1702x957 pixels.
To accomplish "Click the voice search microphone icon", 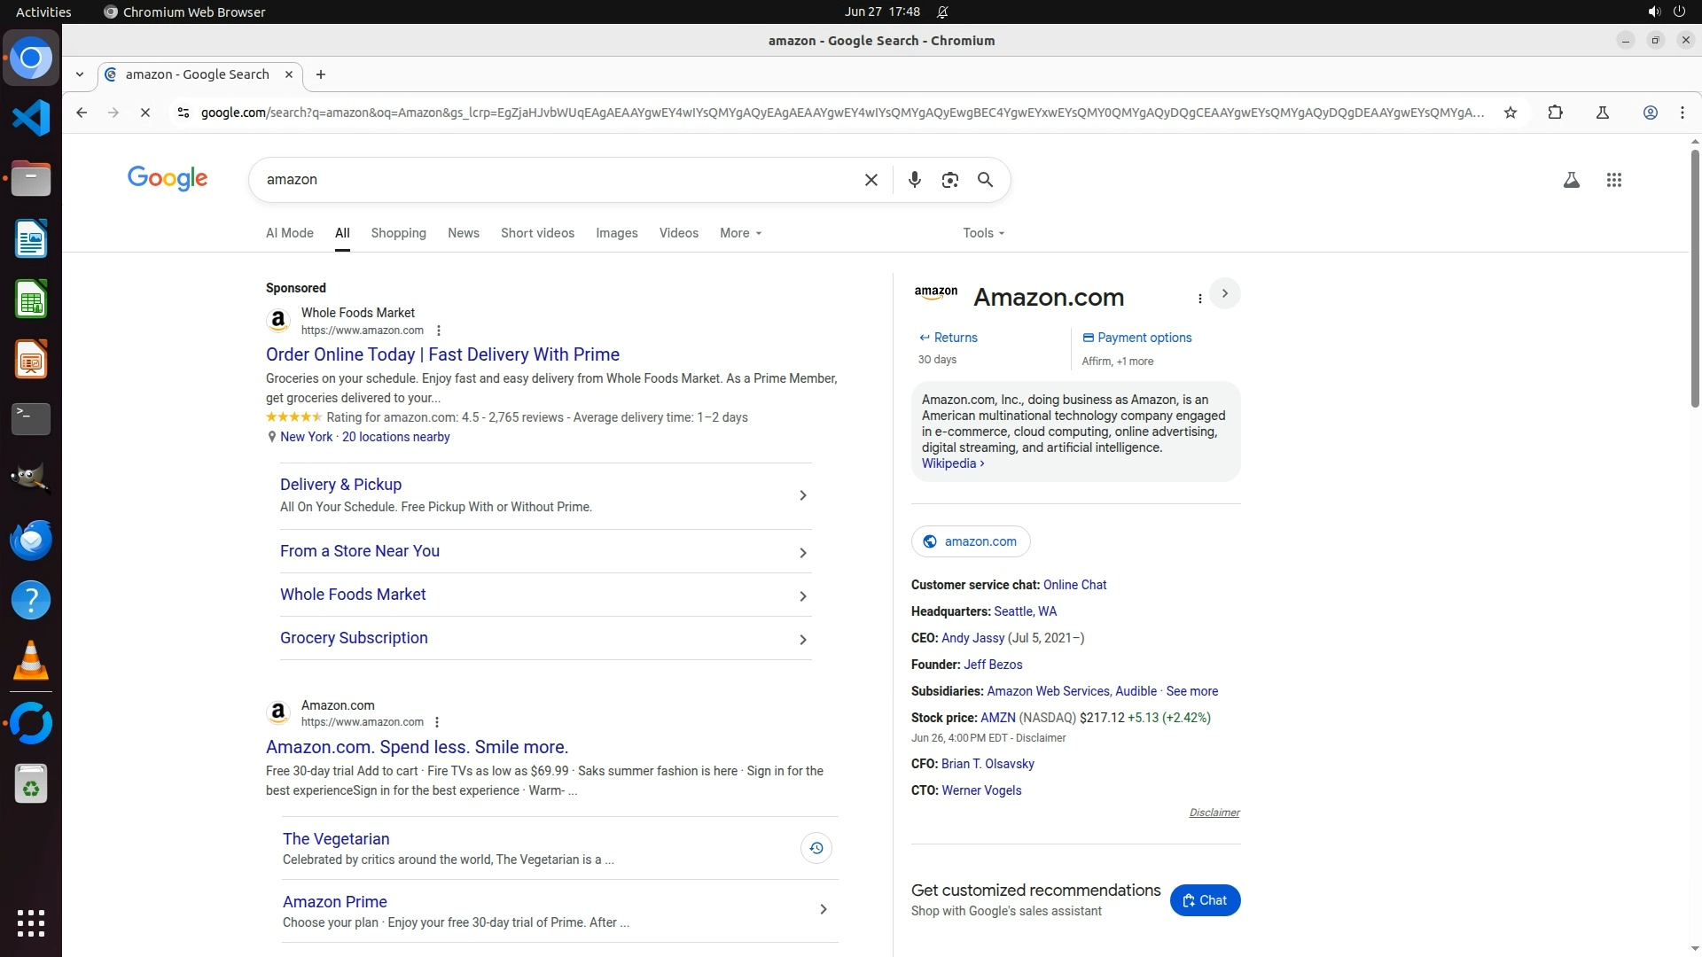I will click(x=914, y=180).
